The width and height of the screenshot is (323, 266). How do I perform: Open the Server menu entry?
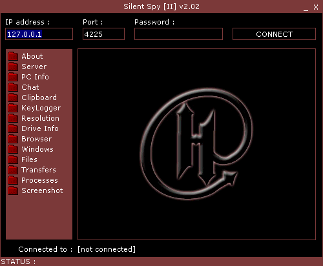[34, 66]
